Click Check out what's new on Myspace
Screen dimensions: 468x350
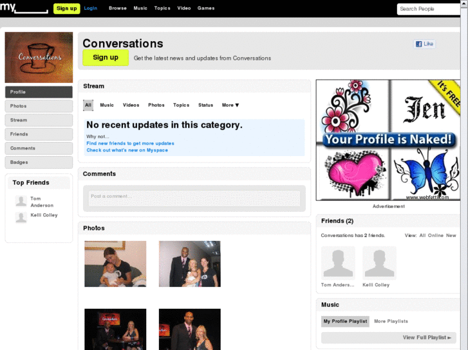127,150
